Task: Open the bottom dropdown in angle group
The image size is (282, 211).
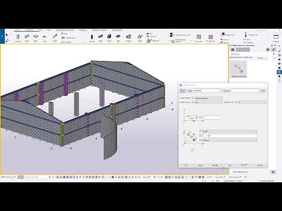Action: point(230,140)
